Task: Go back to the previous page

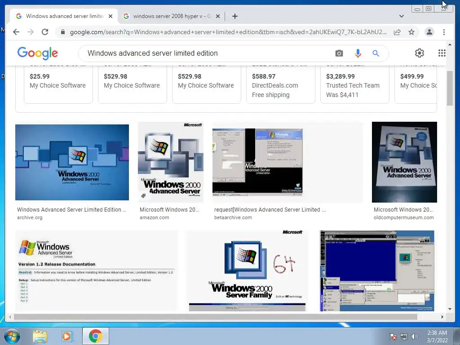Action: (x=16, y=32)
